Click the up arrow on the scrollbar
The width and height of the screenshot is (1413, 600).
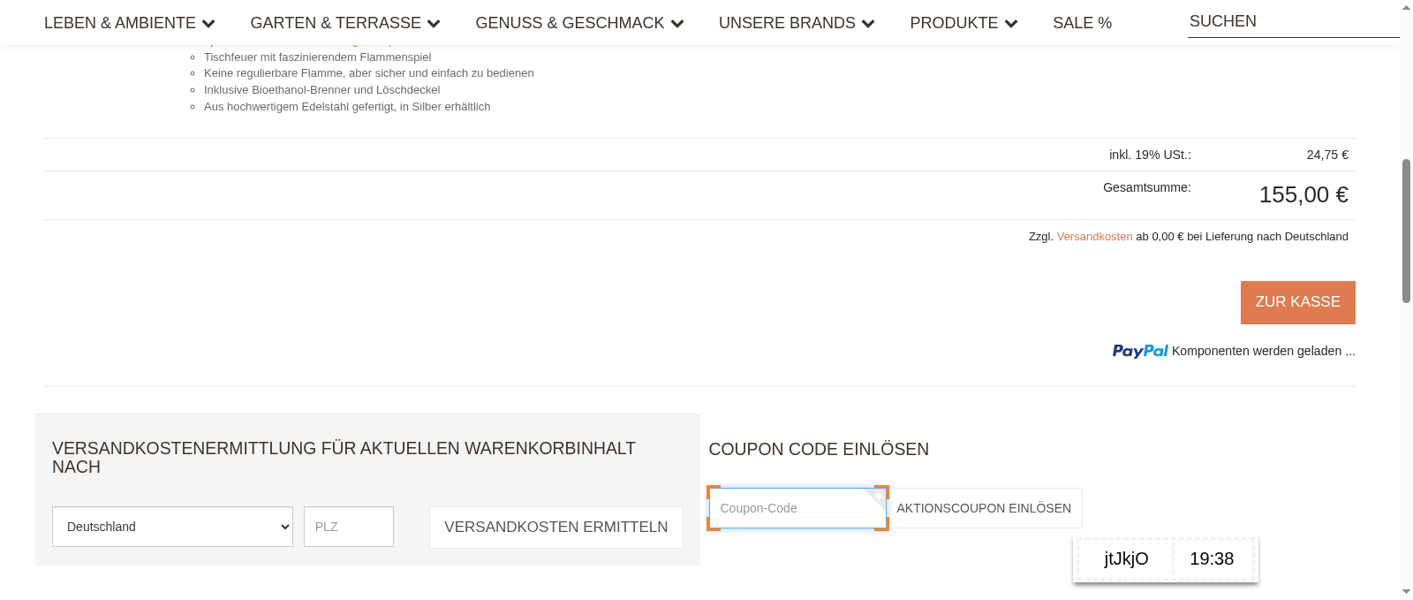1406,7
